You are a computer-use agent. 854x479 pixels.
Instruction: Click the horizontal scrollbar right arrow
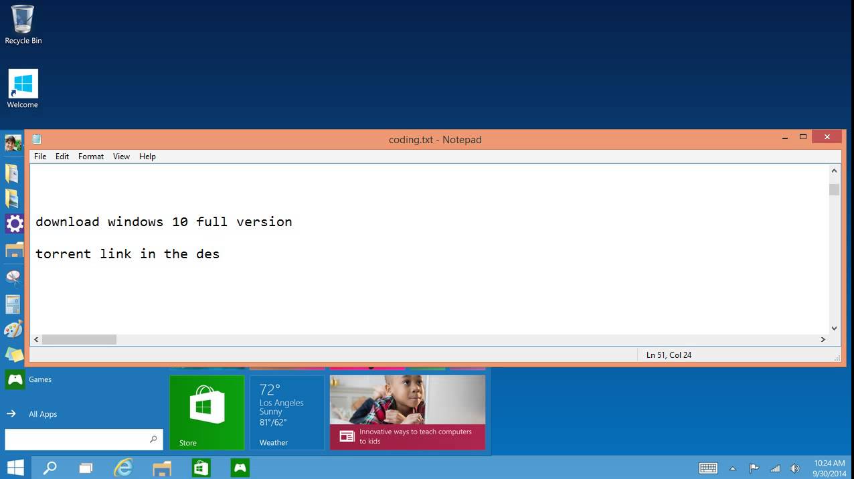tap(823, 340)
